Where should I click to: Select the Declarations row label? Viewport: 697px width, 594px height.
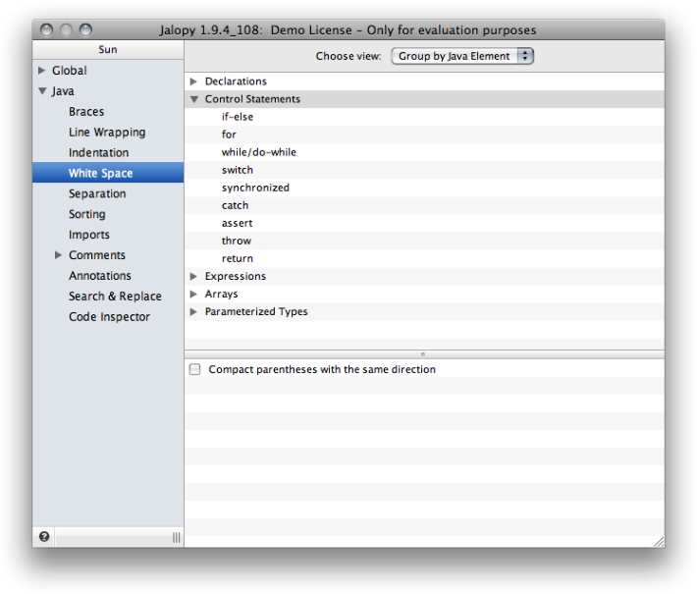236,81
